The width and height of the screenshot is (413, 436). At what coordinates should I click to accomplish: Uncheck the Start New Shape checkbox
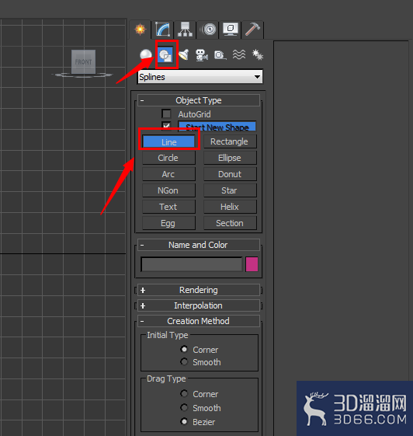pyautogui.click(x=166, y=126)
